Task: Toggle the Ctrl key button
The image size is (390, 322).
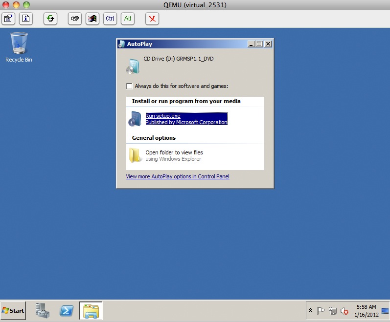Action: coord(110,19)
